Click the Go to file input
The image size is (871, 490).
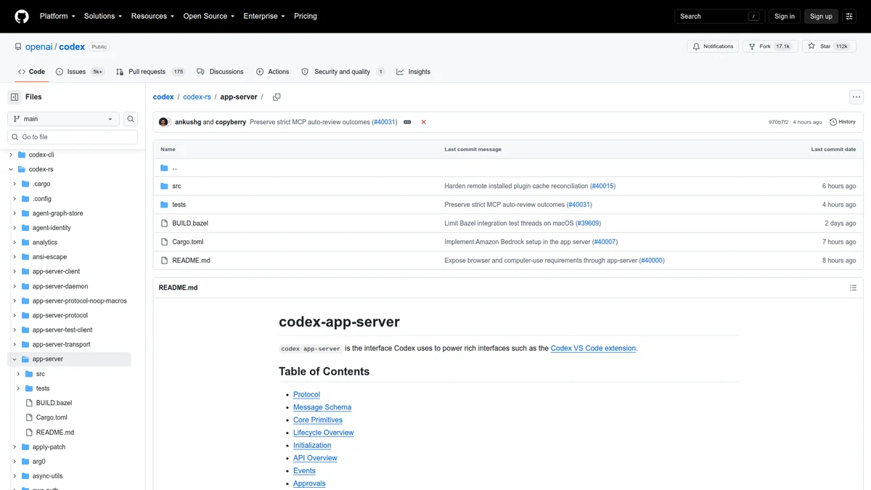(x=73, y=136)
